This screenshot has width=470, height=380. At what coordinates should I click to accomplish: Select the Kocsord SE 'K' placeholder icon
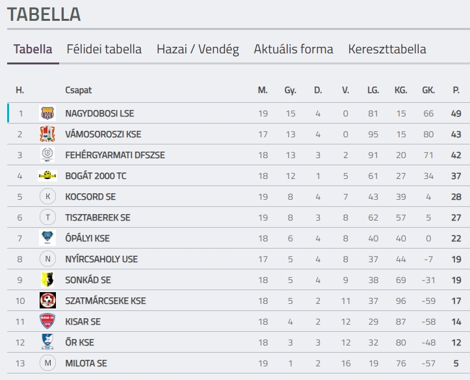click(47, 197)
